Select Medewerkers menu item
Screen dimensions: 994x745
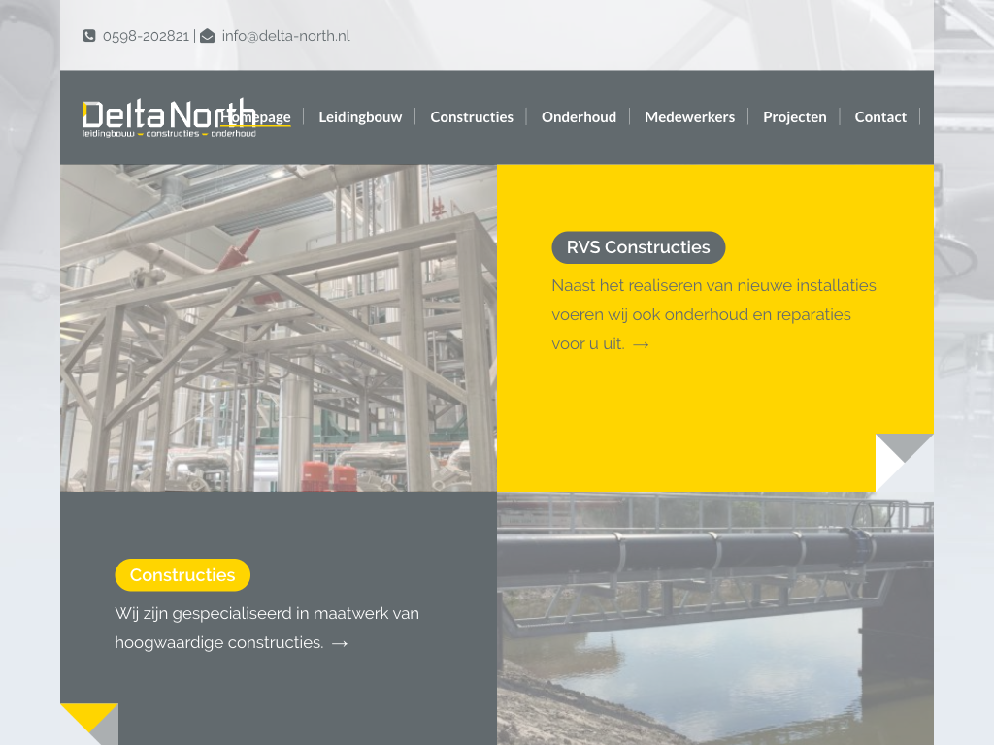tap(689, 117)
